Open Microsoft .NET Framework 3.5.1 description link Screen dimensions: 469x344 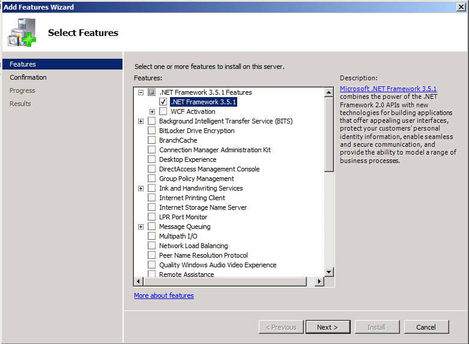[389, 89]
